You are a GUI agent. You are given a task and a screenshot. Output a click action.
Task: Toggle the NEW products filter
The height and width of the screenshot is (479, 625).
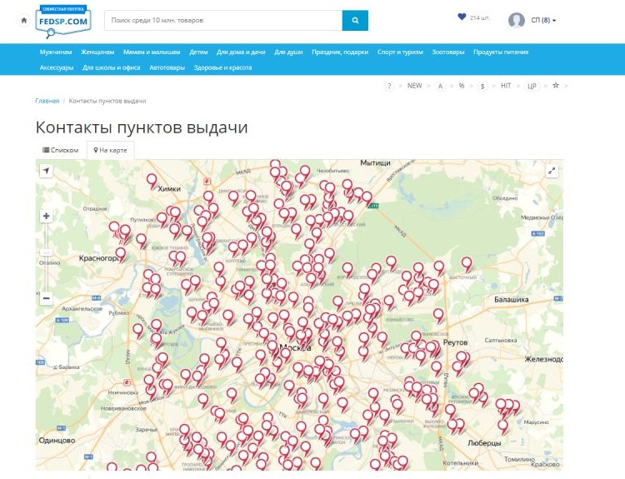click(x=414, y=87)
